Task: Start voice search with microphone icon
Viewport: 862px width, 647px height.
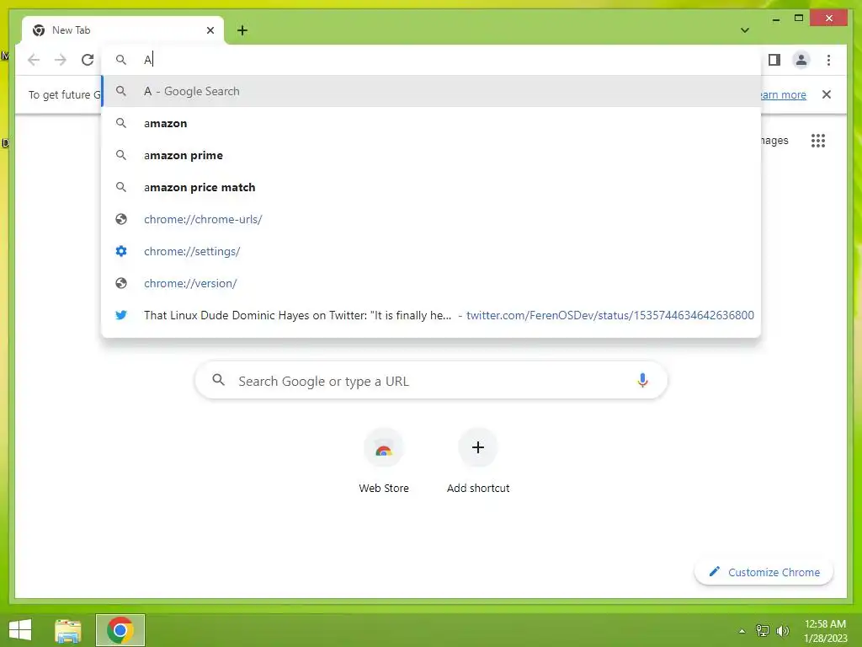Action: [x=642, y=380]
